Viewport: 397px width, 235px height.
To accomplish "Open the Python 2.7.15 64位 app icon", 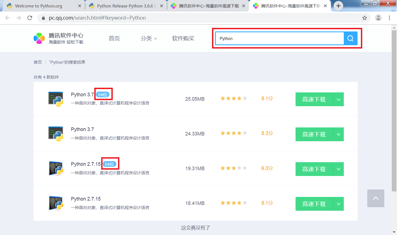I will (56, 169).
